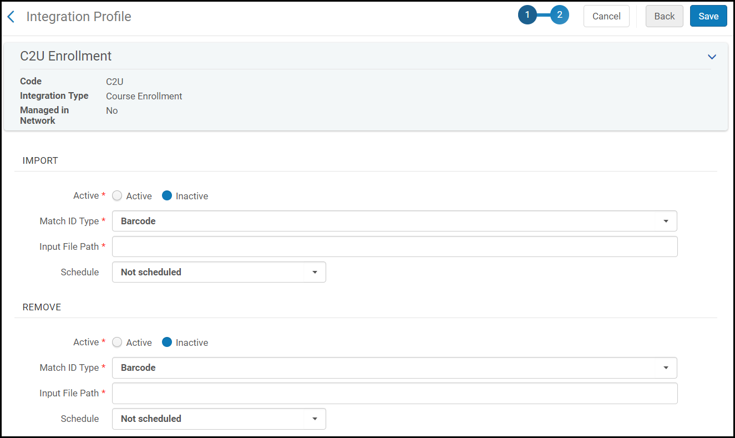Open Import Match ID Type dropdown
Image resolution: width=735 pixels, height=438 pixels.
point(394,221)
